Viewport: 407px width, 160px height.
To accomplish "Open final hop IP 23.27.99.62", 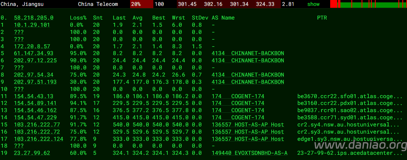I will (32, 153).
